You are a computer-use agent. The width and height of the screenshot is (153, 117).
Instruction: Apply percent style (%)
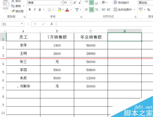click(x=148, y=10)
